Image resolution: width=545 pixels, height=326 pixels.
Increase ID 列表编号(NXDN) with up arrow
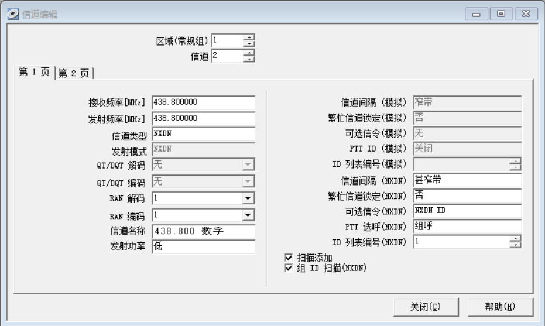click(x=515, y=238)
